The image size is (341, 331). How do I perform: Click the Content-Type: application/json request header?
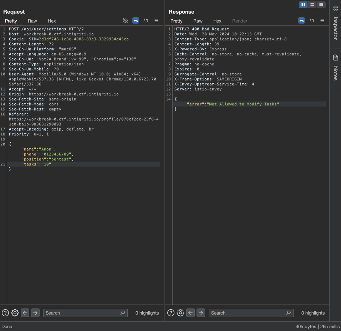click(46, 64)
